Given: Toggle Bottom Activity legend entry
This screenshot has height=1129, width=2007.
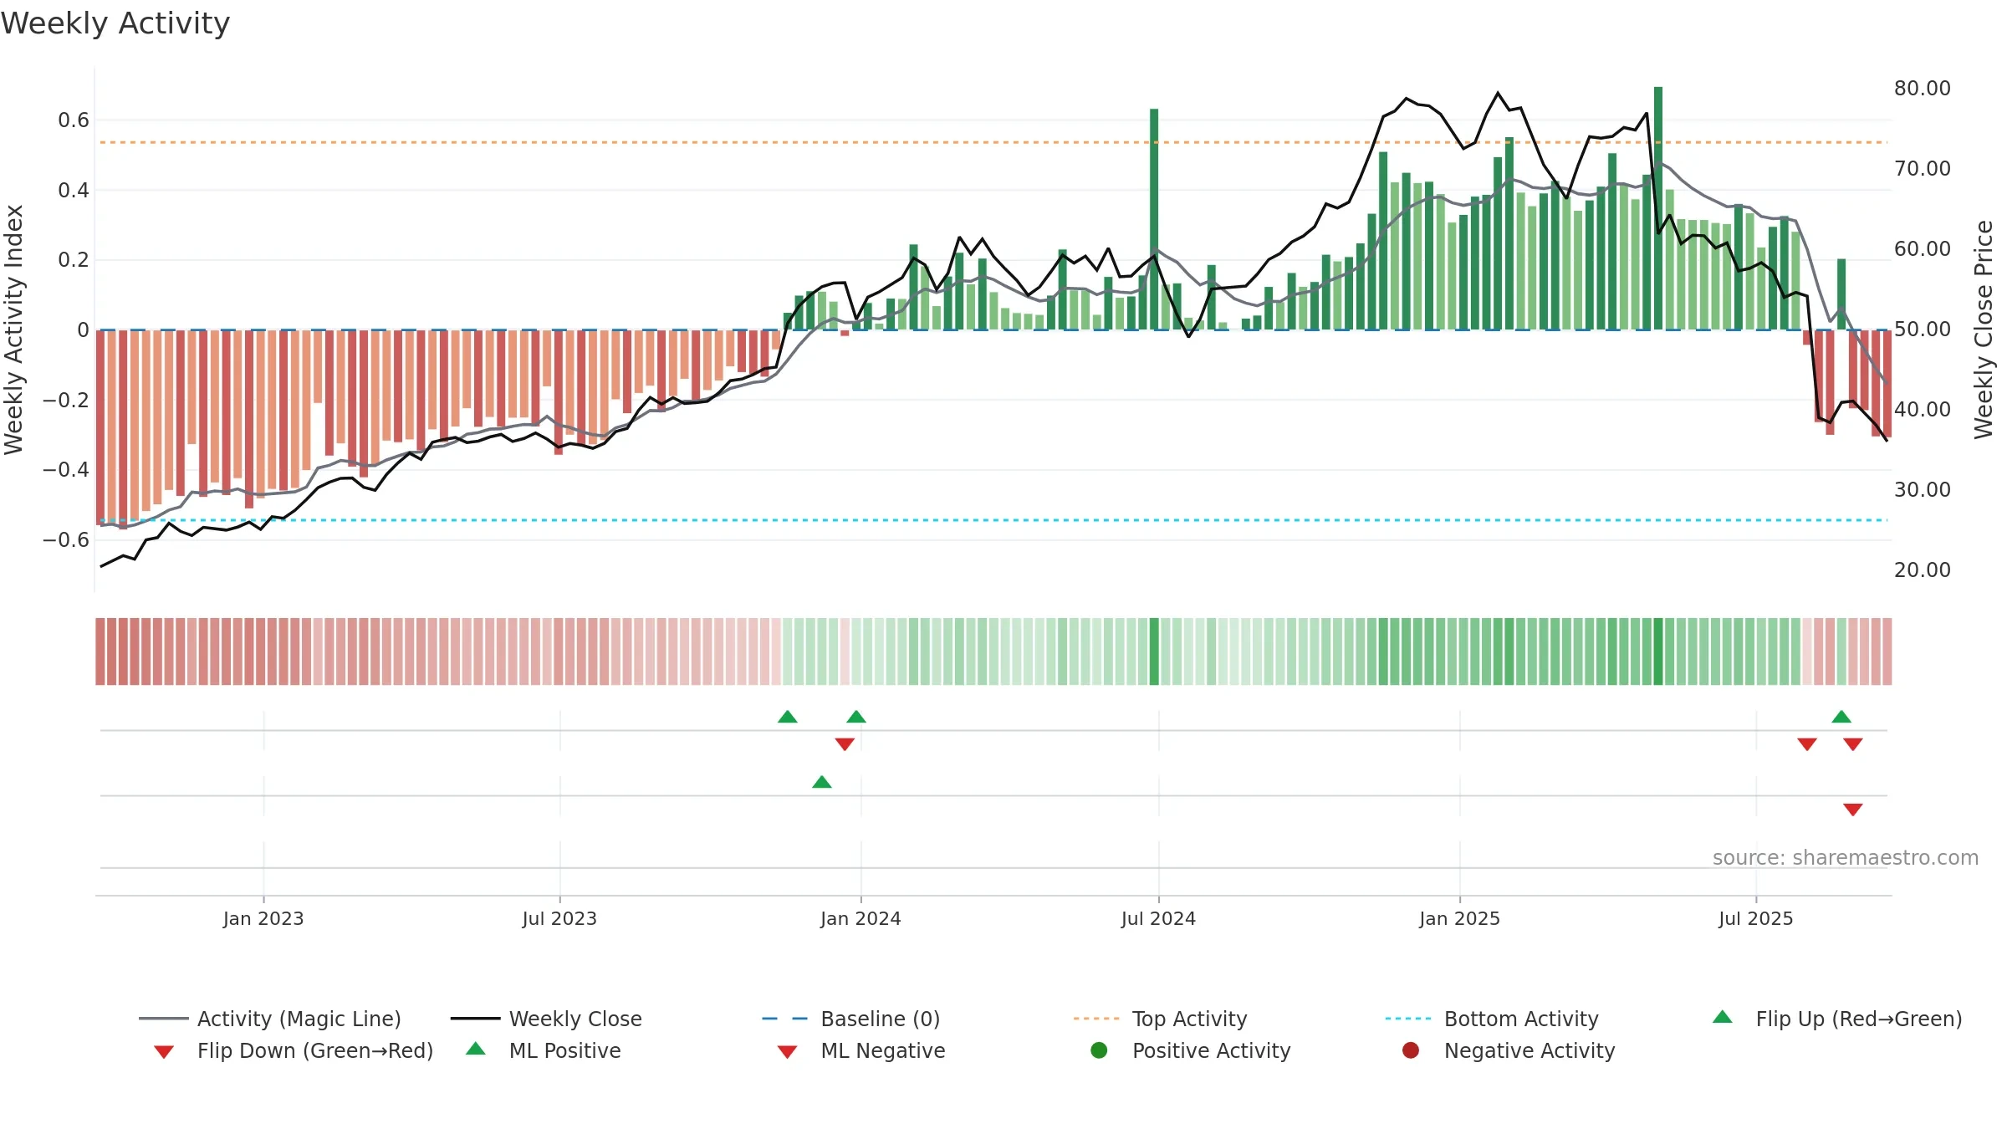Looking at the screenshot, I should [1492, 1019].
